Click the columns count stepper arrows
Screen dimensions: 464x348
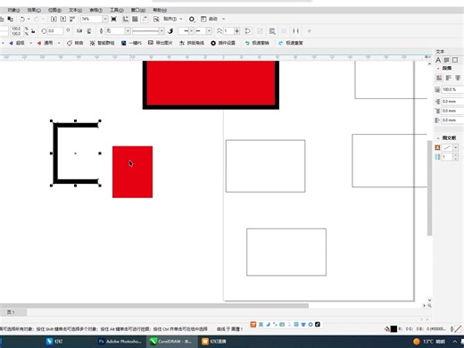pyautogui.click(x=455, y=157)
